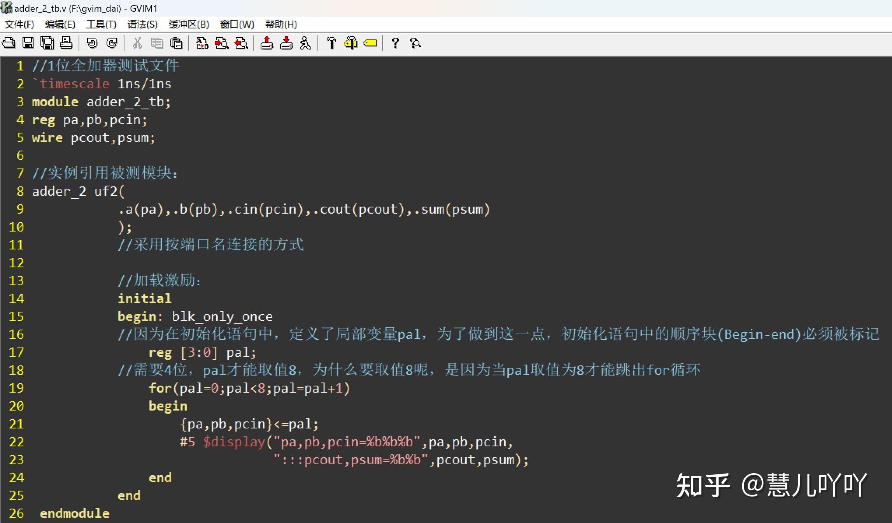Image resolution: width=892 pixels, height=523 pixels.
Task: Click the Undo toolbar icon
Action: pyautogui.click(x=92, y=43)
